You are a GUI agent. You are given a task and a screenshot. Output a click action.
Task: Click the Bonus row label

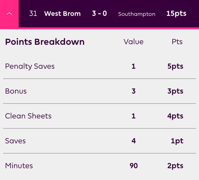coord(16,91)
